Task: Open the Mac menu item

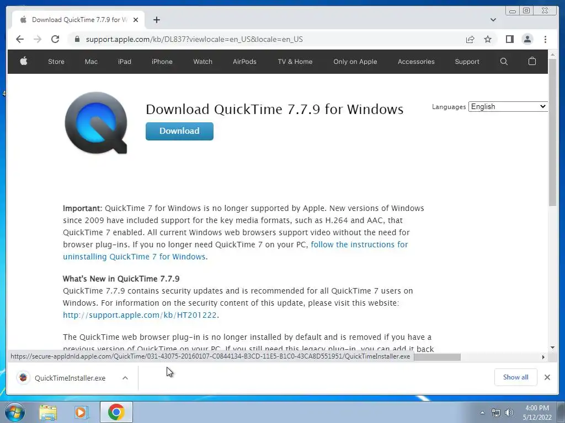Action: [x=91, y=62]
